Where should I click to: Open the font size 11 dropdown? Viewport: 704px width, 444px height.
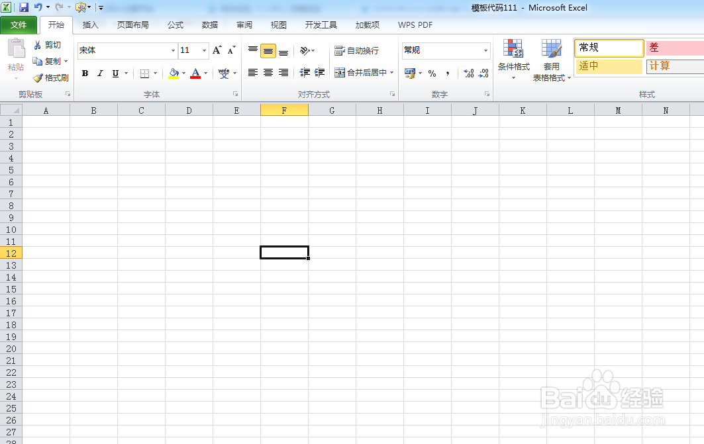point(204,50)
